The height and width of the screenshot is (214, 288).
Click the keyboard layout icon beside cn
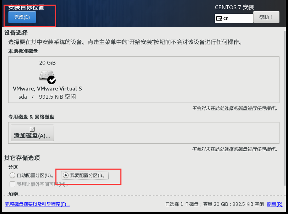coord(219,18)
